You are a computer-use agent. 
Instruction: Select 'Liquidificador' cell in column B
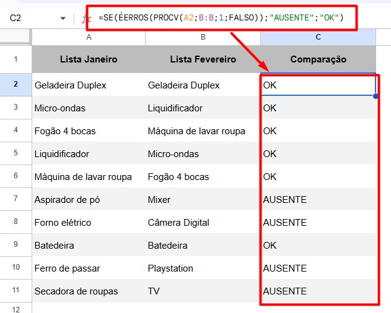pyautogui.click(x=203, y=108)
